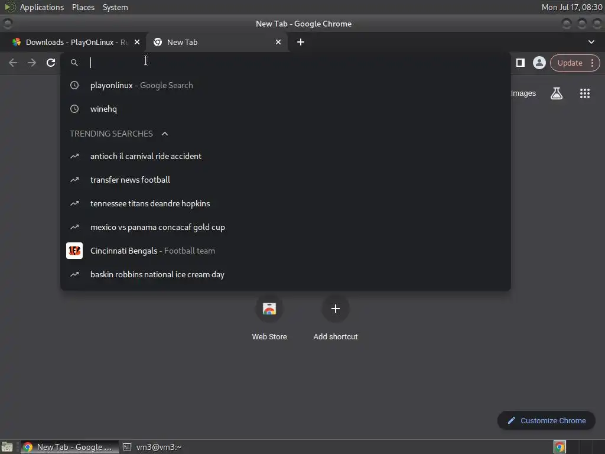Image resolution: width=605 pixels, height=454 pixels.
Task: Click trending icon beside baskin robbins
Action: coord(74,274)
